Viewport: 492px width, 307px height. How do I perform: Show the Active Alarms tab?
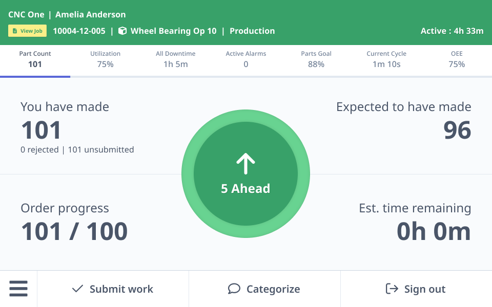[246, 59]
